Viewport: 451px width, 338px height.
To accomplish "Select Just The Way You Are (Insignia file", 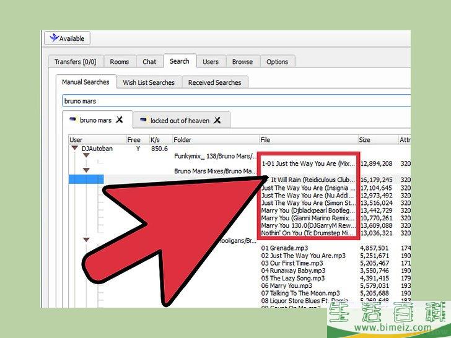I will click(308, 188).
